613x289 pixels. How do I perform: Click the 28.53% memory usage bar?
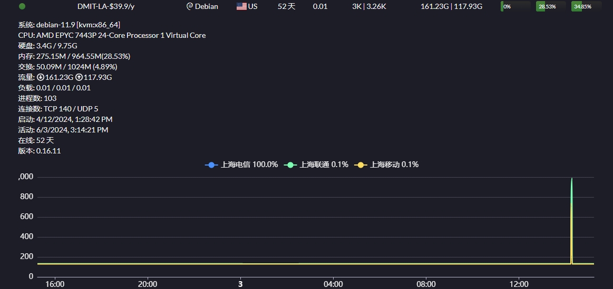click(550, 6)
